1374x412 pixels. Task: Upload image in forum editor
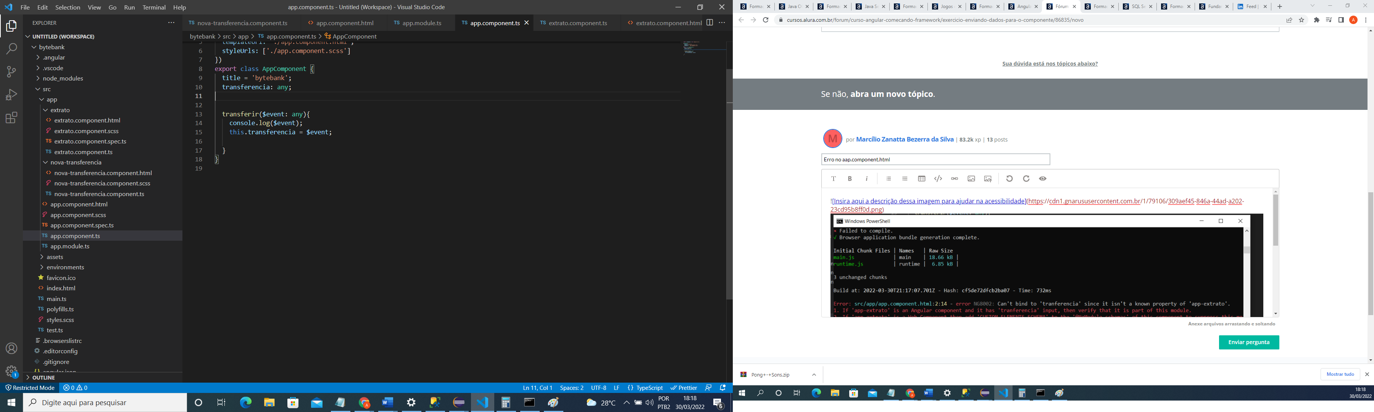988,179
